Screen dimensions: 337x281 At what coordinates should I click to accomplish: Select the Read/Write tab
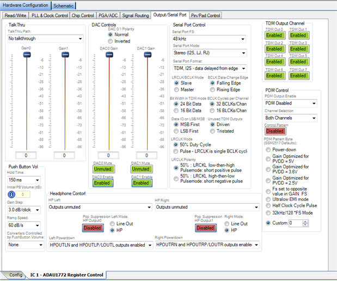[15, 15]
